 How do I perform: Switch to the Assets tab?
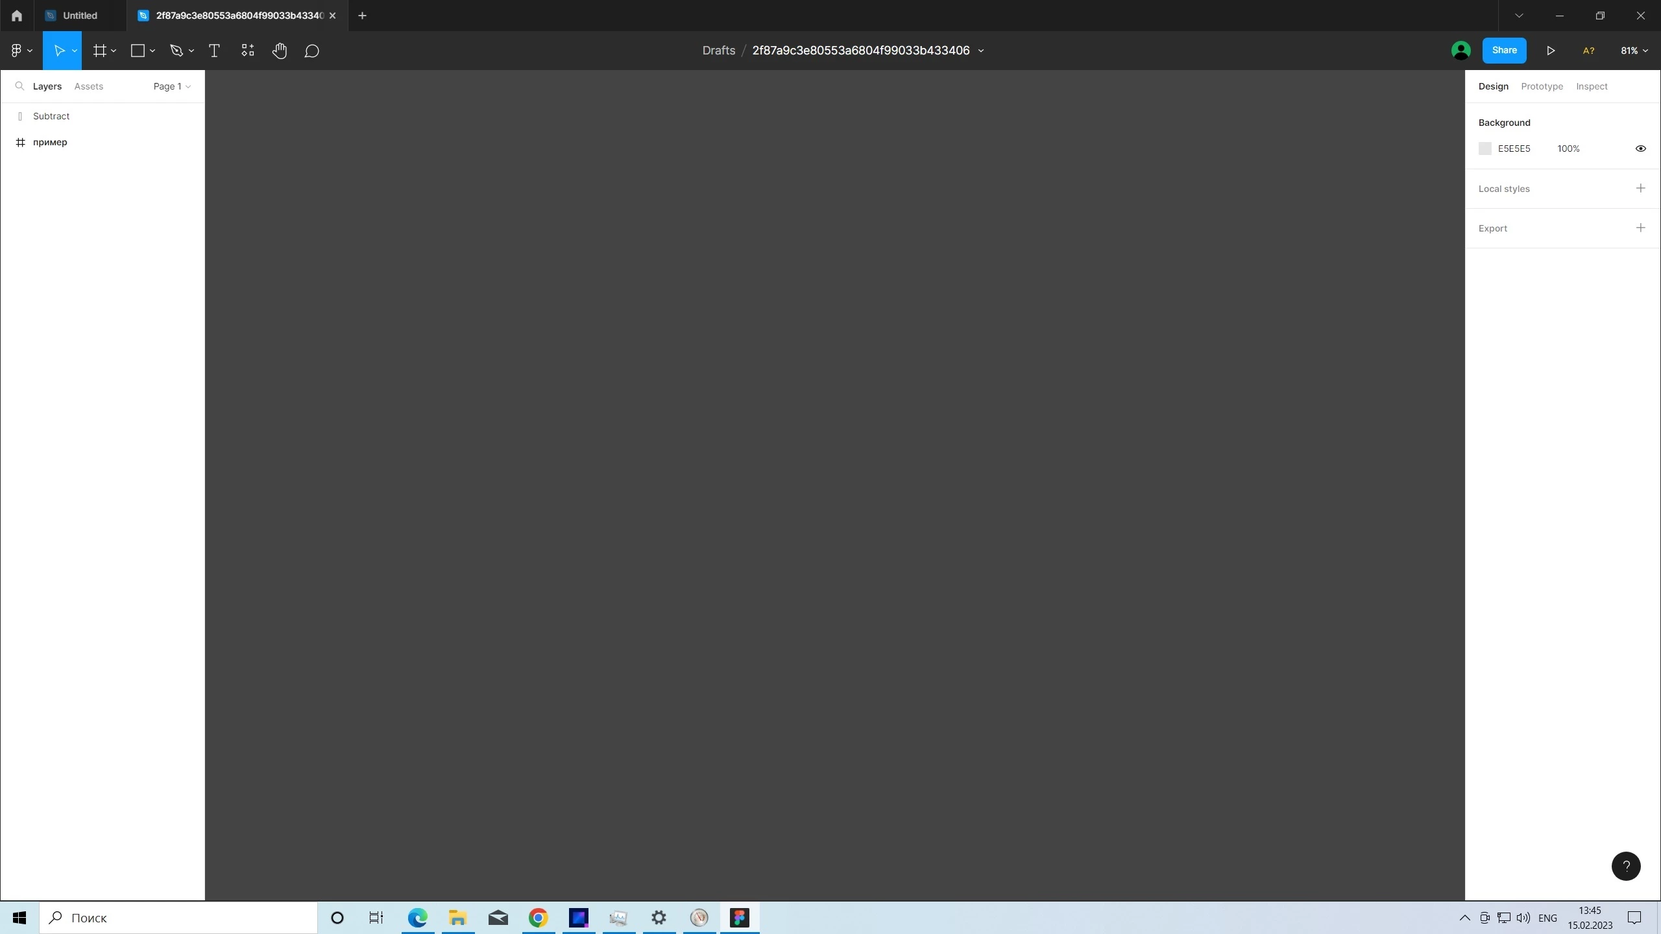click(x=89, y=86)
